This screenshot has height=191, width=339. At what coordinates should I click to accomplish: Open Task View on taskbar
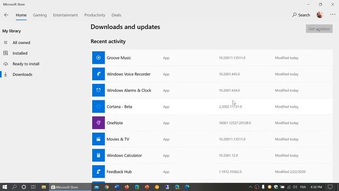pos(33,187)
